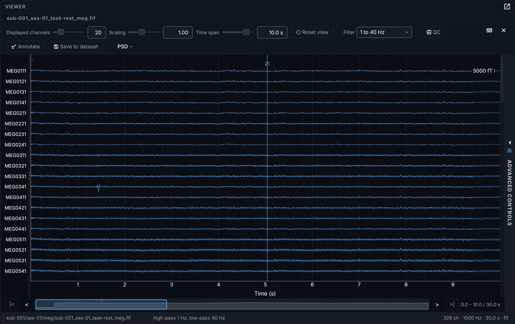Open the Filter dropdown showing 1 to 40 Hz
The width and height of the screenshot is (515, 324).
click(384, 32)
